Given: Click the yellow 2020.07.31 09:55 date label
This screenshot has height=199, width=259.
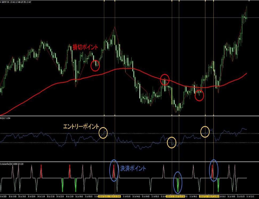Looking at the screenshot, I should [213, 197].
